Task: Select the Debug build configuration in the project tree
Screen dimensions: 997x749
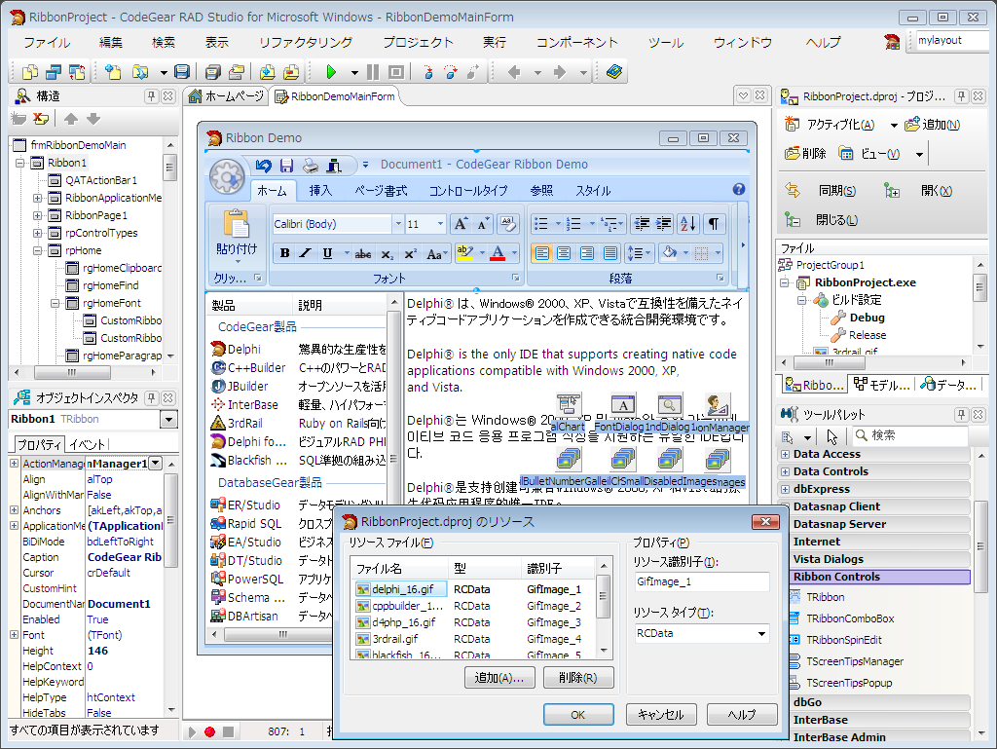Action: tap(866, 318)
